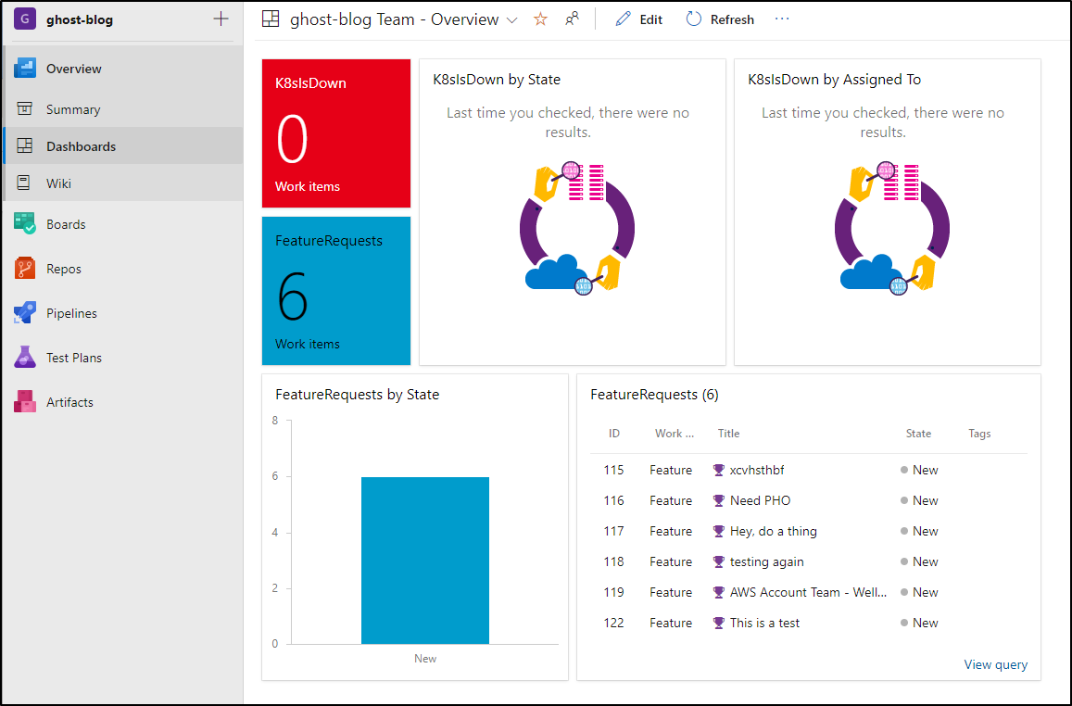Open the more actions ellipsis menu
The width and height of the screenshot is (1072, 706).
tap(782, 19)
